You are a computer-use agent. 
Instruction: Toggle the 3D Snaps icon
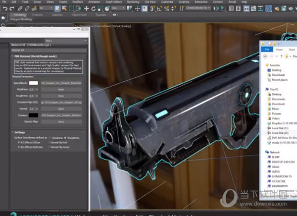click(x=152, y=8)
